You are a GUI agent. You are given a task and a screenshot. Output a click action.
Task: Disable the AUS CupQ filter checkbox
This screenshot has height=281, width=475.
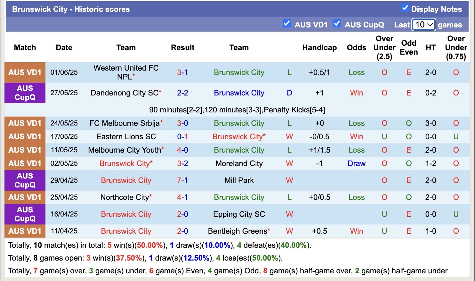click(x=337, y=23)
